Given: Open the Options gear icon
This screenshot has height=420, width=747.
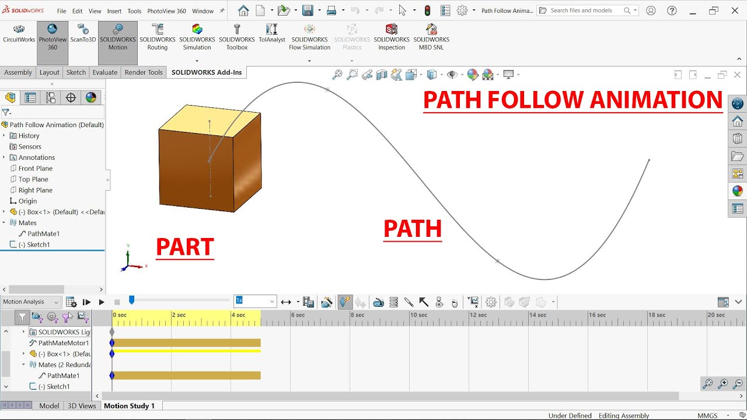Looking at the screenshot, I should coord(462,10).
